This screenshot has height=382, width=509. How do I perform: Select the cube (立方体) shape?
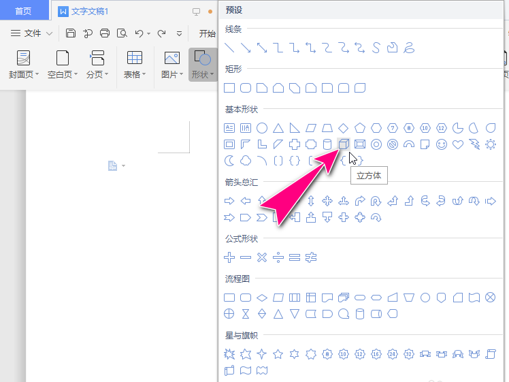(344, 144)
